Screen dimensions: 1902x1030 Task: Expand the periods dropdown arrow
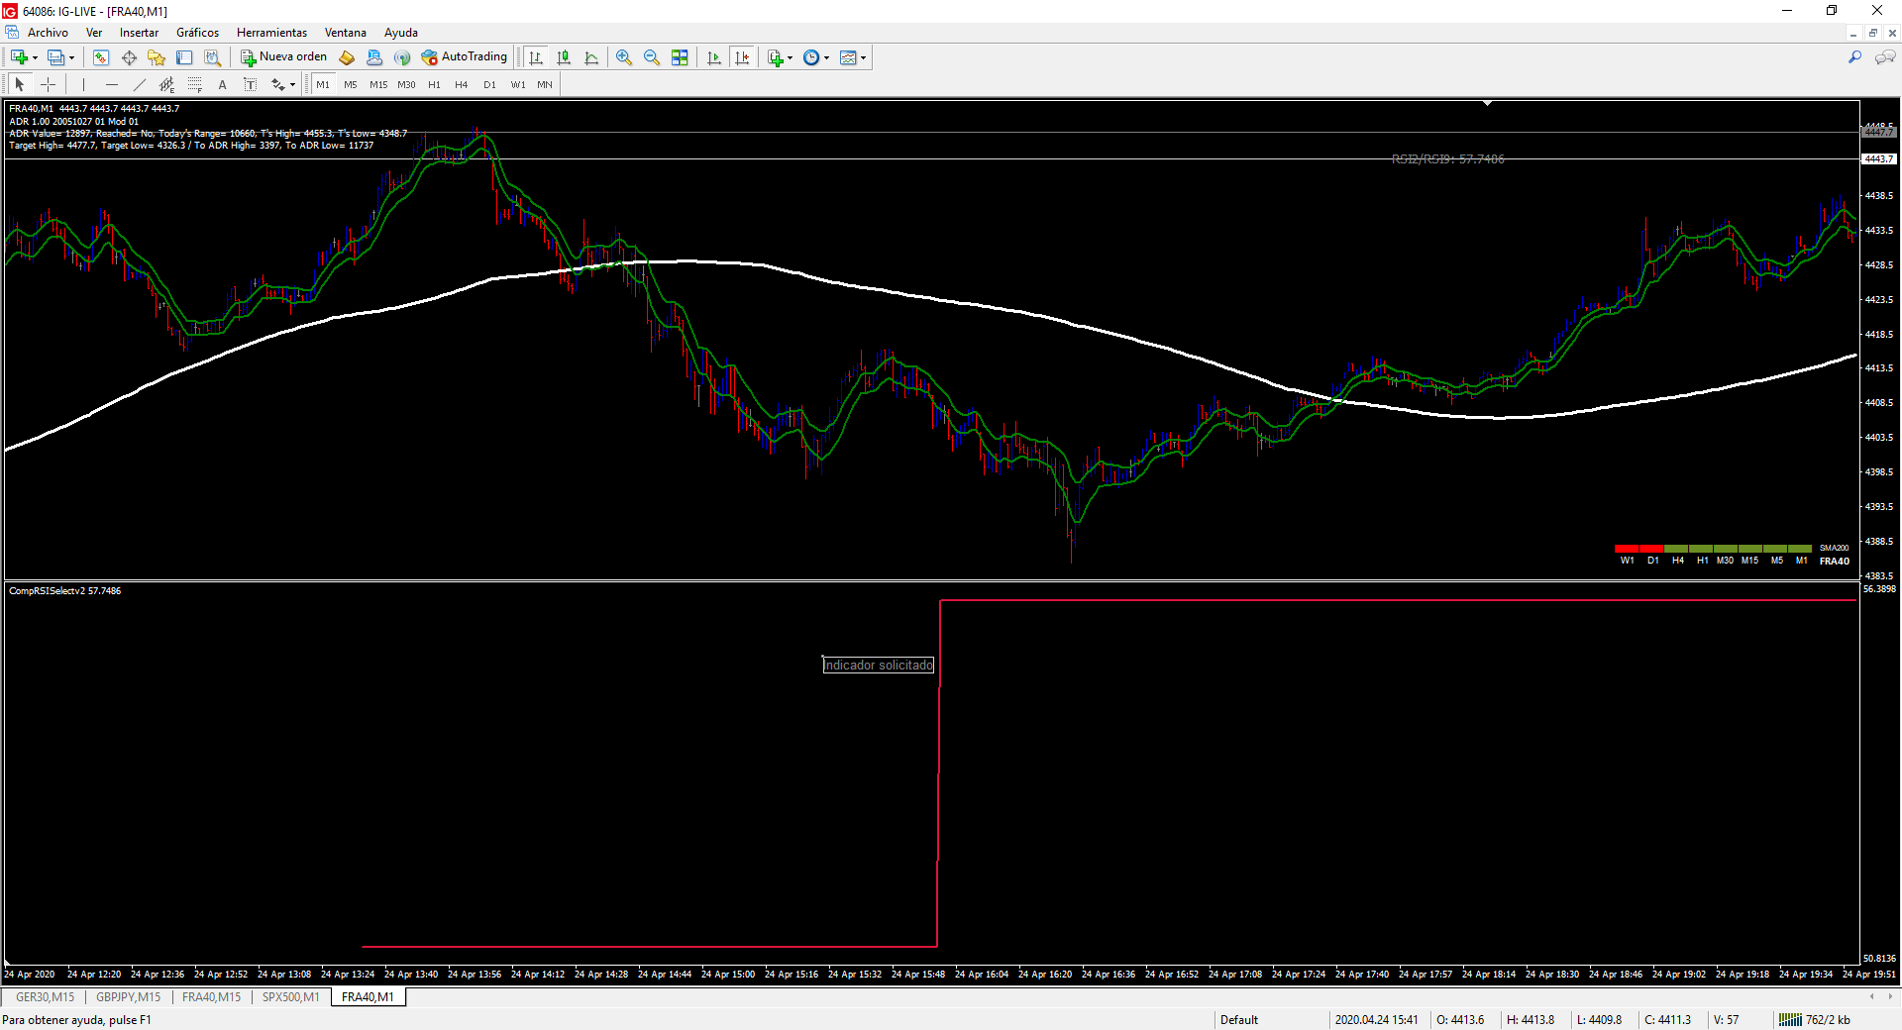pos(826,57)
